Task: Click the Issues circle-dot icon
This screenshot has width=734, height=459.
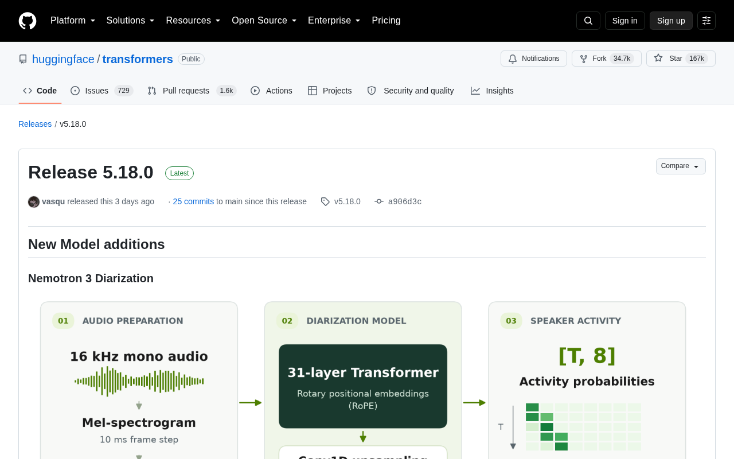Action: (x=75, y=91)
